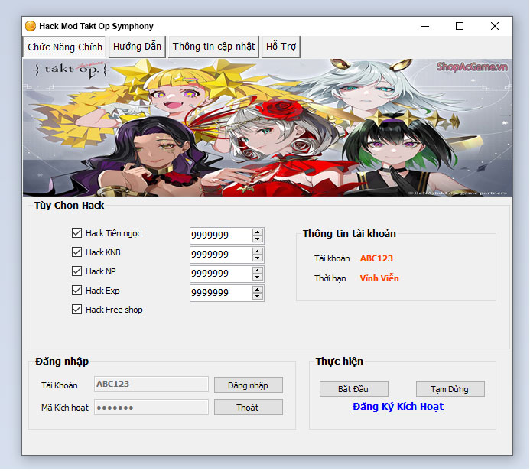Click the Đăng nhập button
The height and width of the screenshot is (471, 530).
249,385
